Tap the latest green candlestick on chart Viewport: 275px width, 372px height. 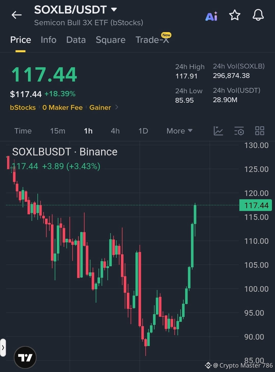[195, 215]
